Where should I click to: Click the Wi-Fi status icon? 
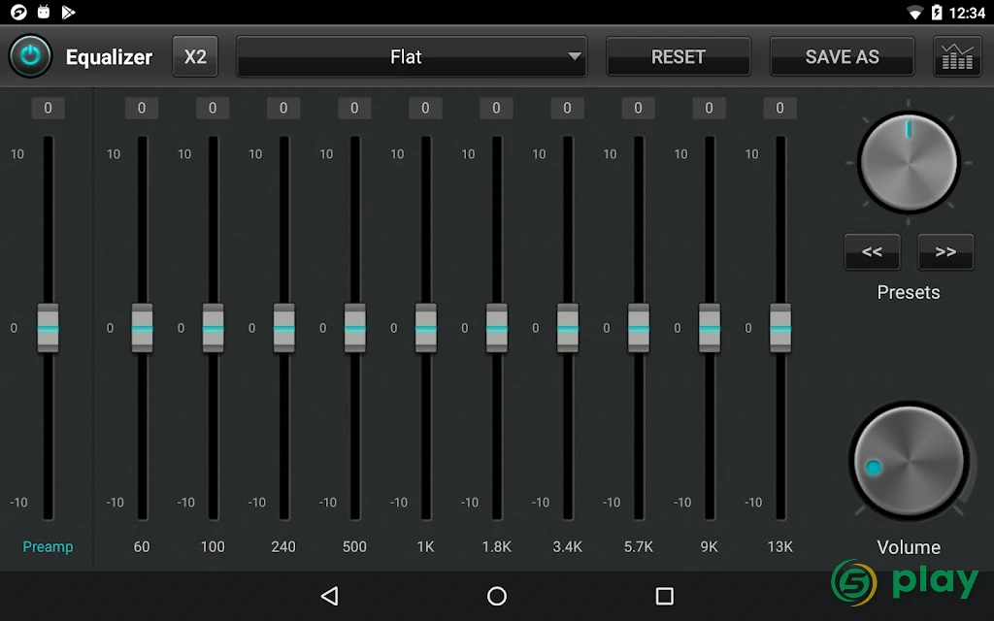tap(914, 13)
